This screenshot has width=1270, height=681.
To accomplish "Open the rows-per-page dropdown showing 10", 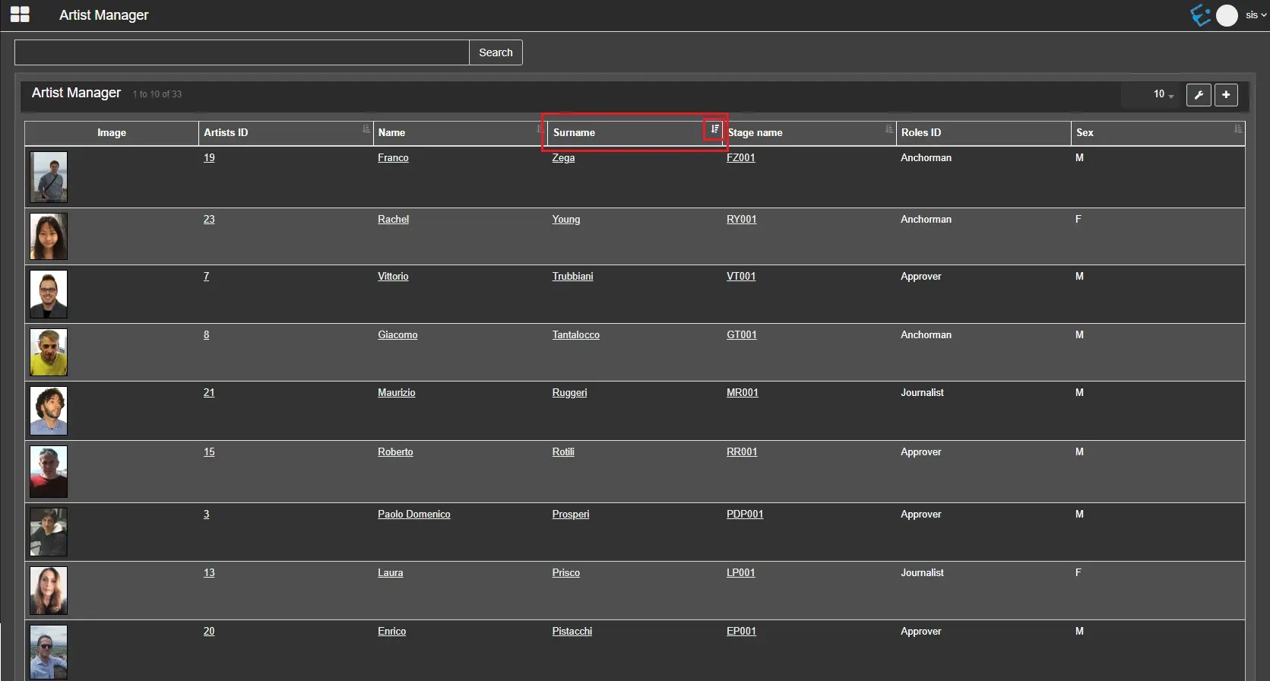I will click(1163, 94).
